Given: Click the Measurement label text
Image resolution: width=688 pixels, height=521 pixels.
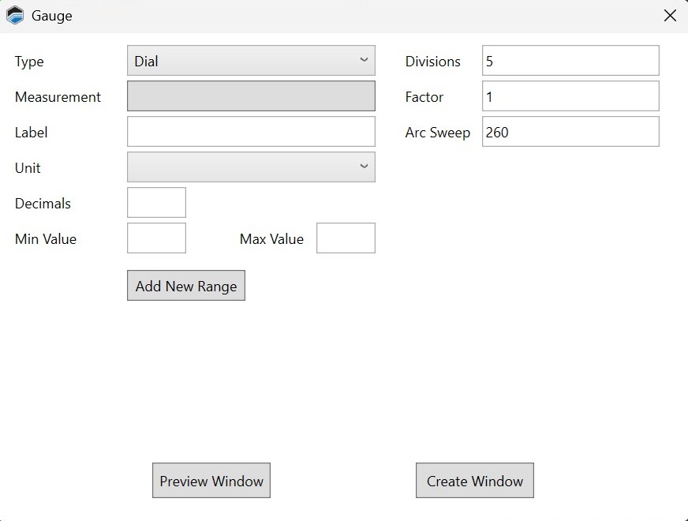Looking at the screenshot, I should point(58,97).
